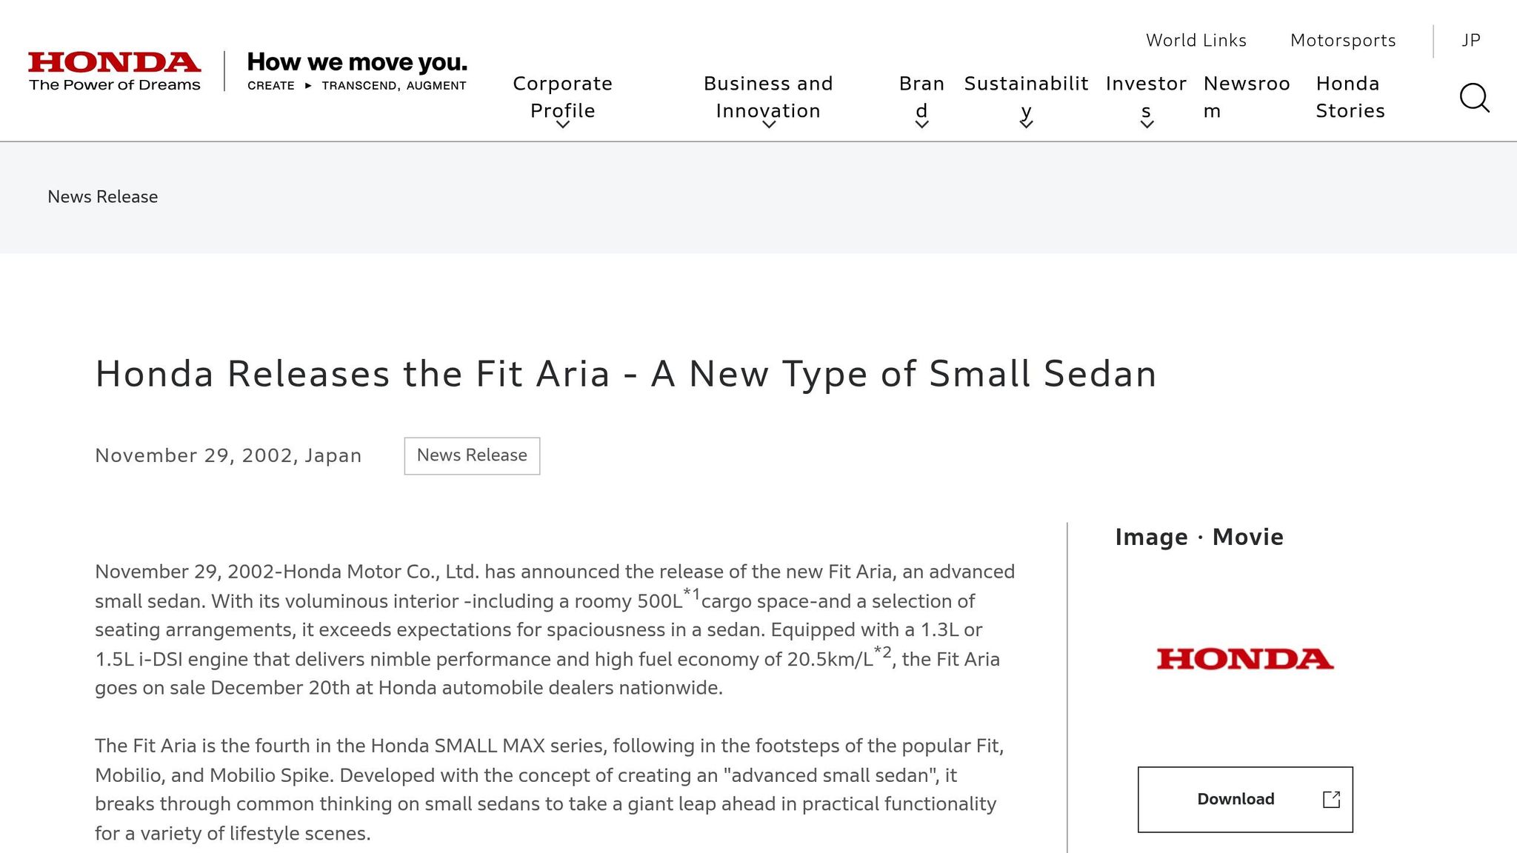Open the Motorsports menu item
The width and height of the screenshot is (1517, 853).
coord(1342,41)
